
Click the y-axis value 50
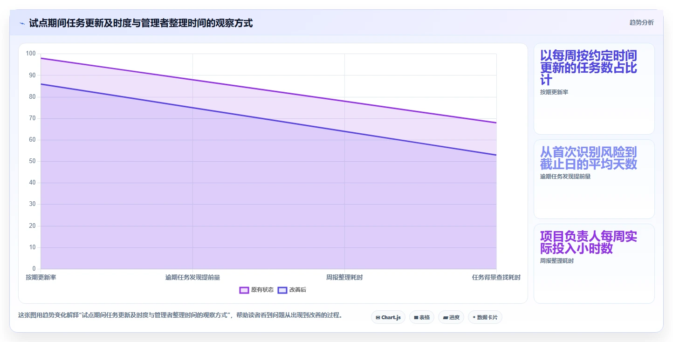(x=32, y=161)
